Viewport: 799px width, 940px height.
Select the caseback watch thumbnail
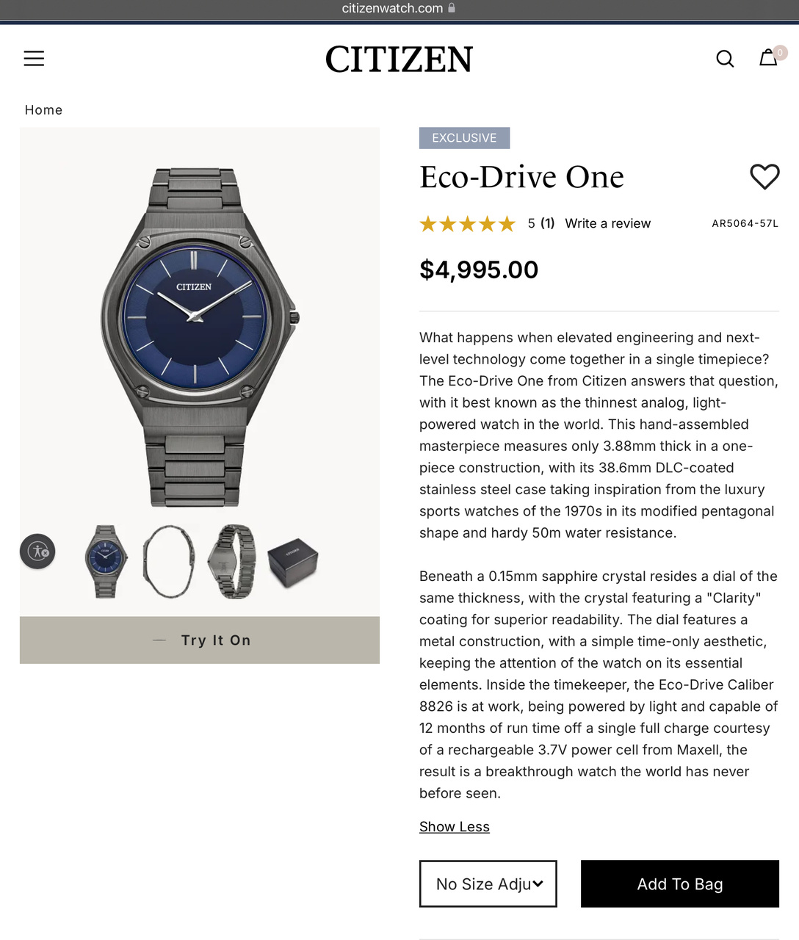pyautogui.click(x=233, y=562)
